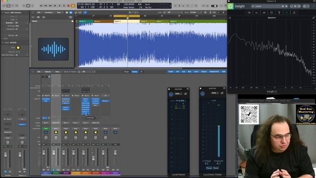Open the mixer View menu
316x178 pixels.
tap(57, 72)
